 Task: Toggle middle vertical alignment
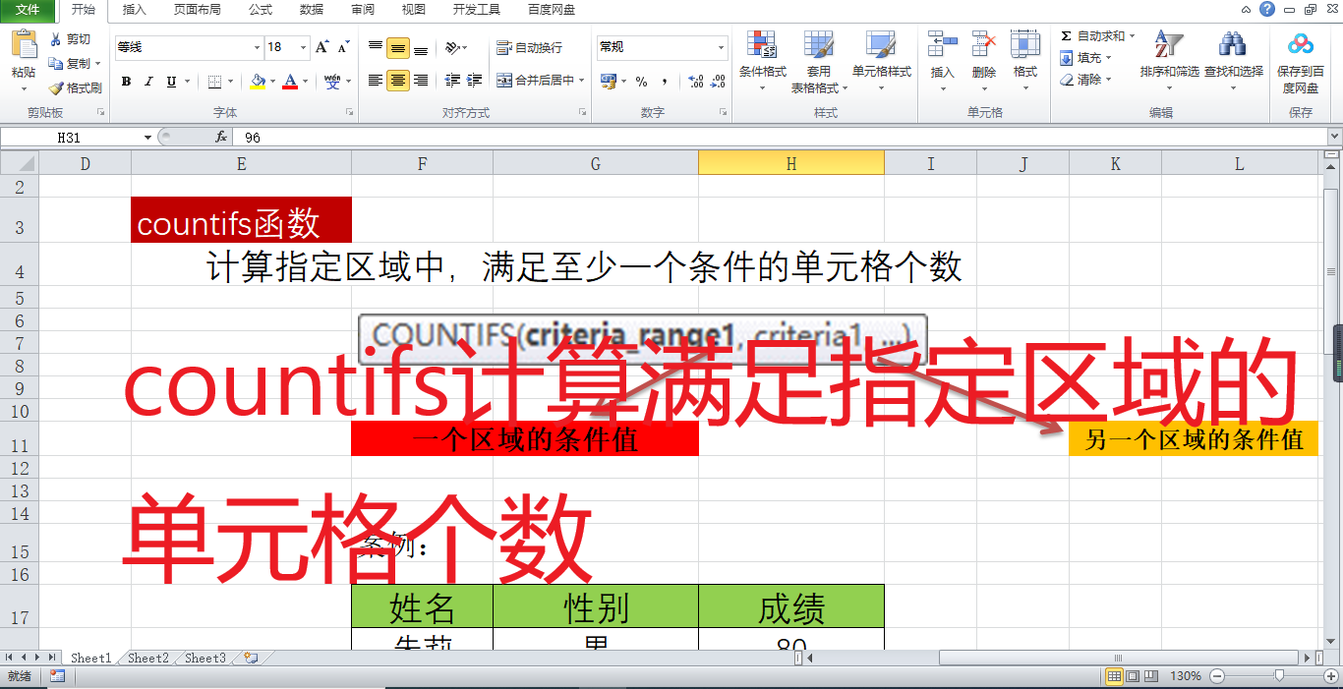[398, 47]
